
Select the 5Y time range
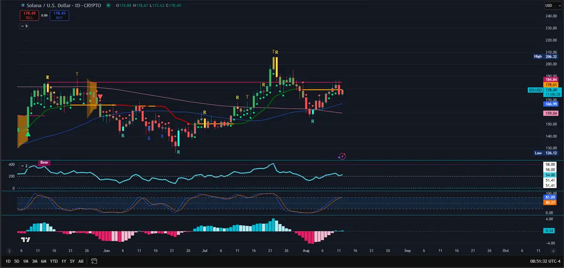(x=72, y=260)
